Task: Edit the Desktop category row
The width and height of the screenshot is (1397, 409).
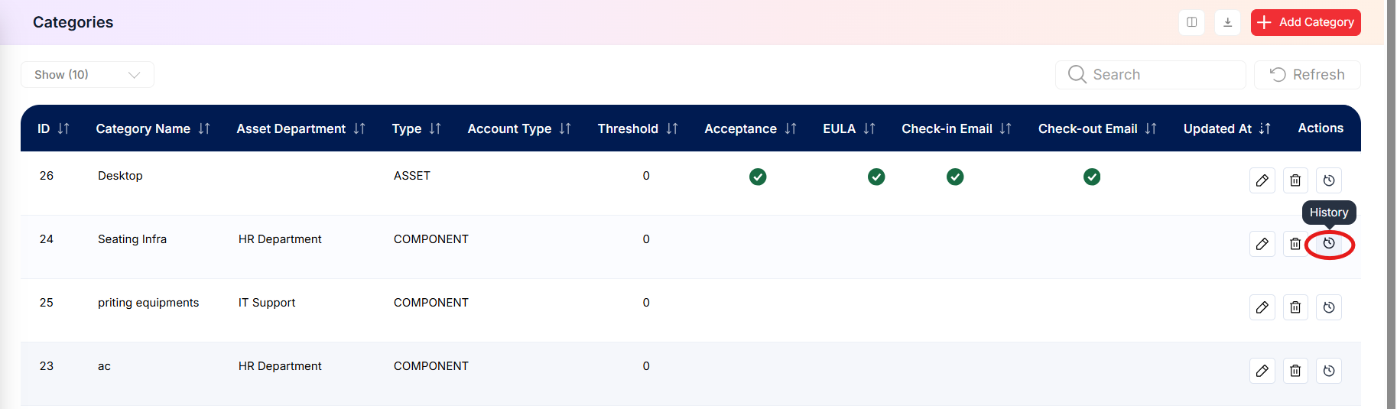Action: (x=1262, y=180)
